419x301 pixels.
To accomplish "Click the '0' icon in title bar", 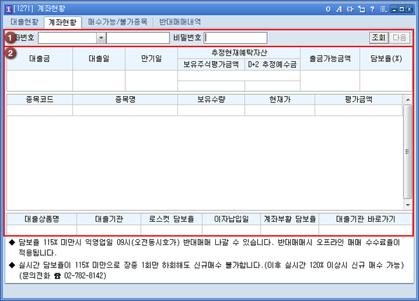I will [328, 9].
